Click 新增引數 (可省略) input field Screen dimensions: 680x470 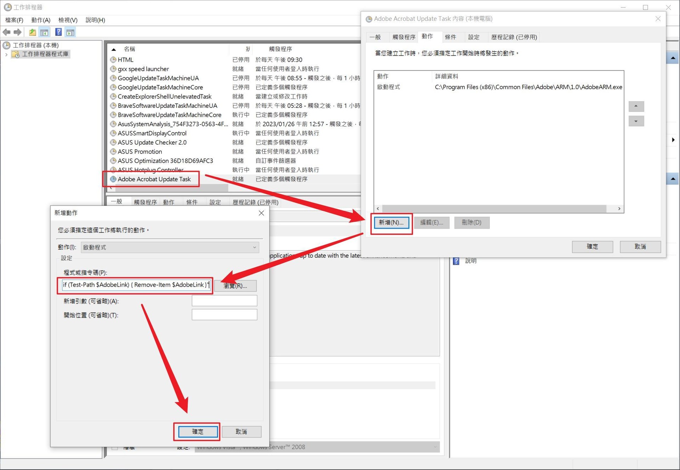click(225, 301)
